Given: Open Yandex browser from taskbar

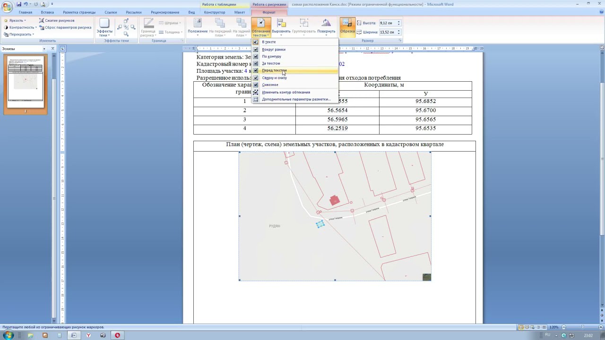Looking at the screenshot, I should click(x=88, y=335).
